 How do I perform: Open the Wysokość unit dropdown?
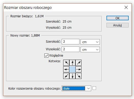point(90,49)
